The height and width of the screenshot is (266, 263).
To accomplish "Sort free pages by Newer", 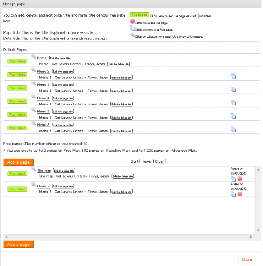I will tap(146, 161).
